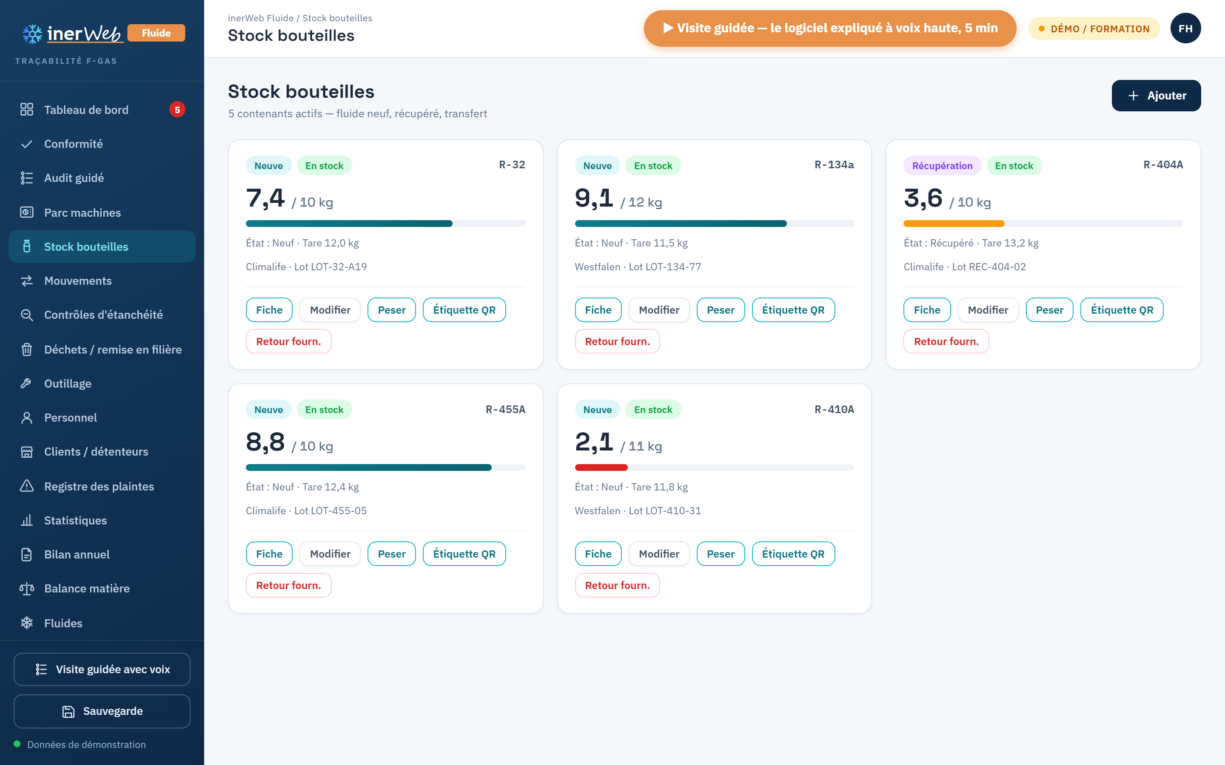Click the list icon in Visite guidée avec voix
The height and width of the screenshot is (765, 1225).
click(x=41, y=669)
